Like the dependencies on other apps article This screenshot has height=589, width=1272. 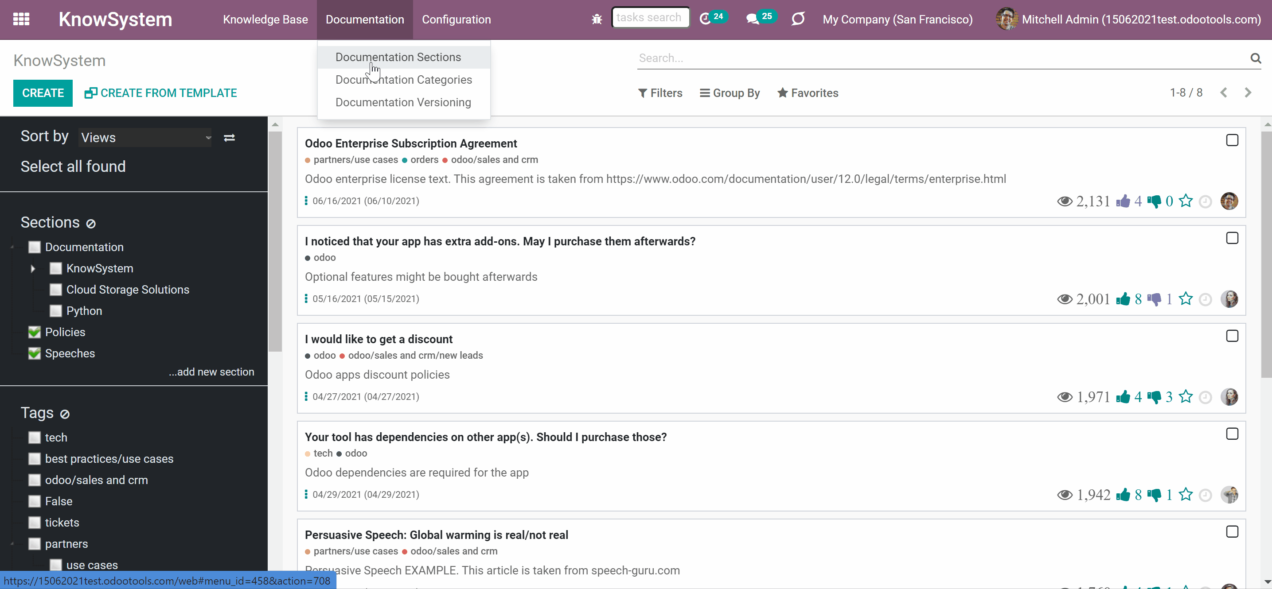pyautogui.click(x=1123, y=494)
